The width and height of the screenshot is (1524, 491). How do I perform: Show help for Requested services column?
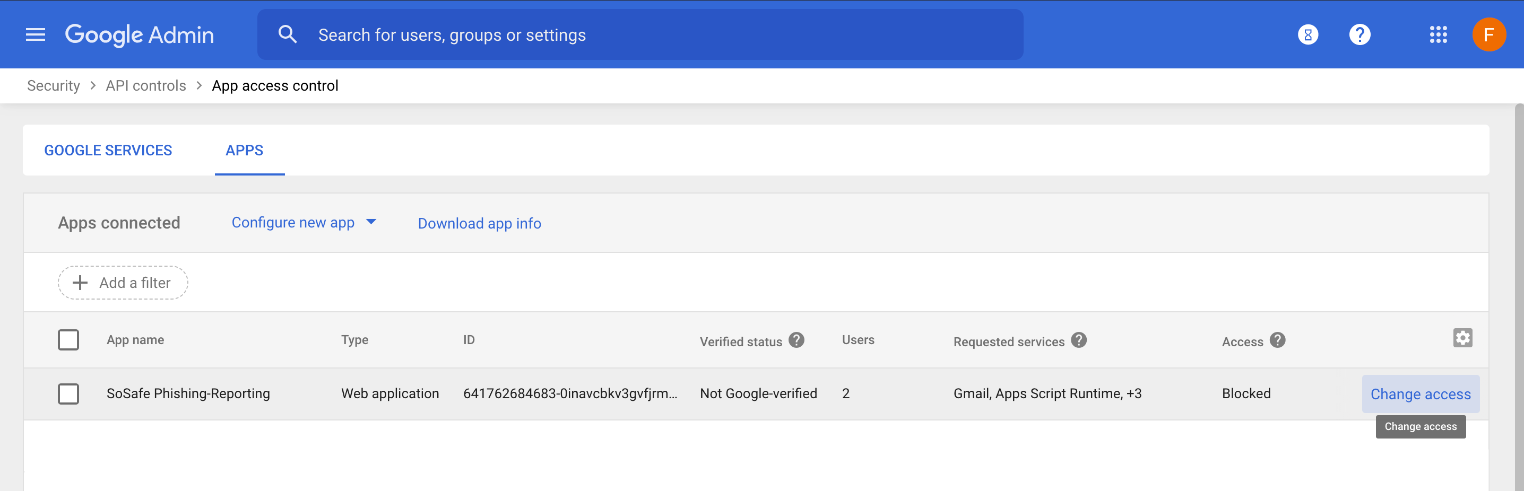pyautogui.click(x=1078, y=340)
